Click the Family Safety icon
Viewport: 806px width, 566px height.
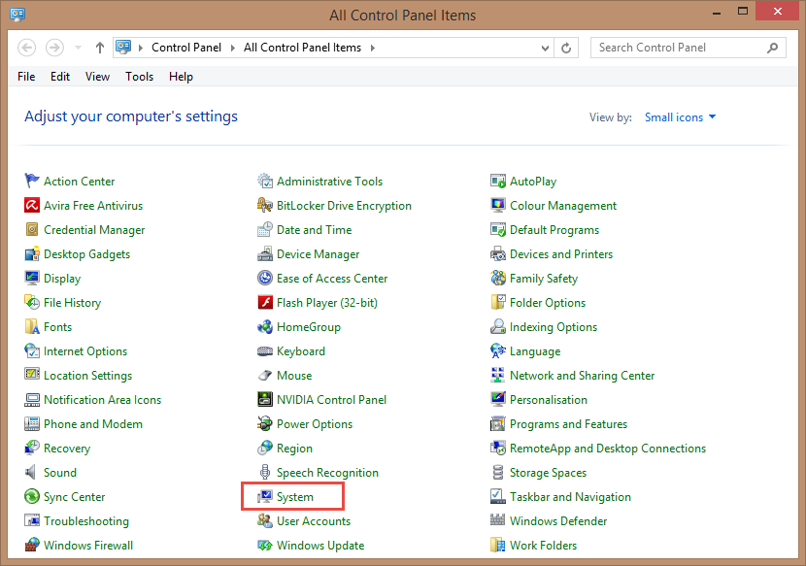point(497,278)
